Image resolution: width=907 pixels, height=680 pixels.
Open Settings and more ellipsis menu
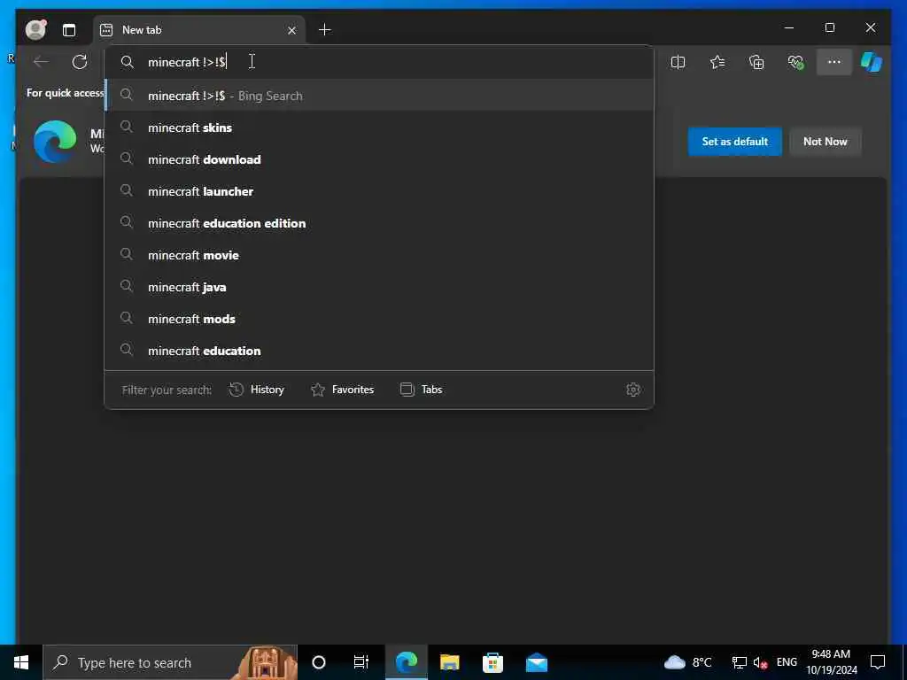(x=834, y=62)
